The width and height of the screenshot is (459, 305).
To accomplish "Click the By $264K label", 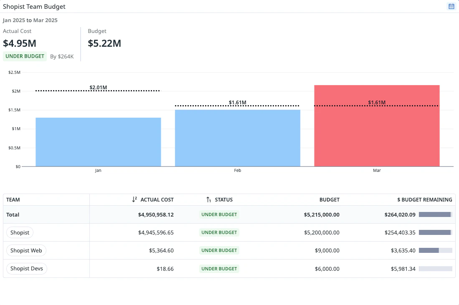I will pos(62,56).
